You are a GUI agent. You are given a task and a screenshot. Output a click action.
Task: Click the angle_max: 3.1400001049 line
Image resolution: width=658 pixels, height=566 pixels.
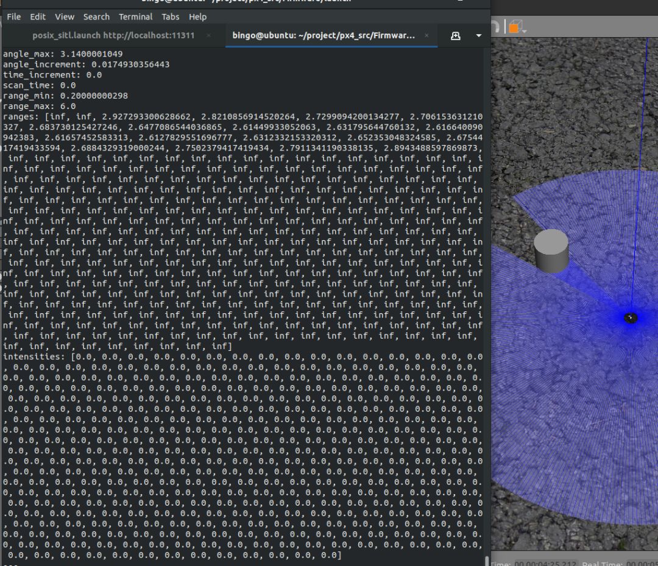pyautogui.click(x=63, y=54)
